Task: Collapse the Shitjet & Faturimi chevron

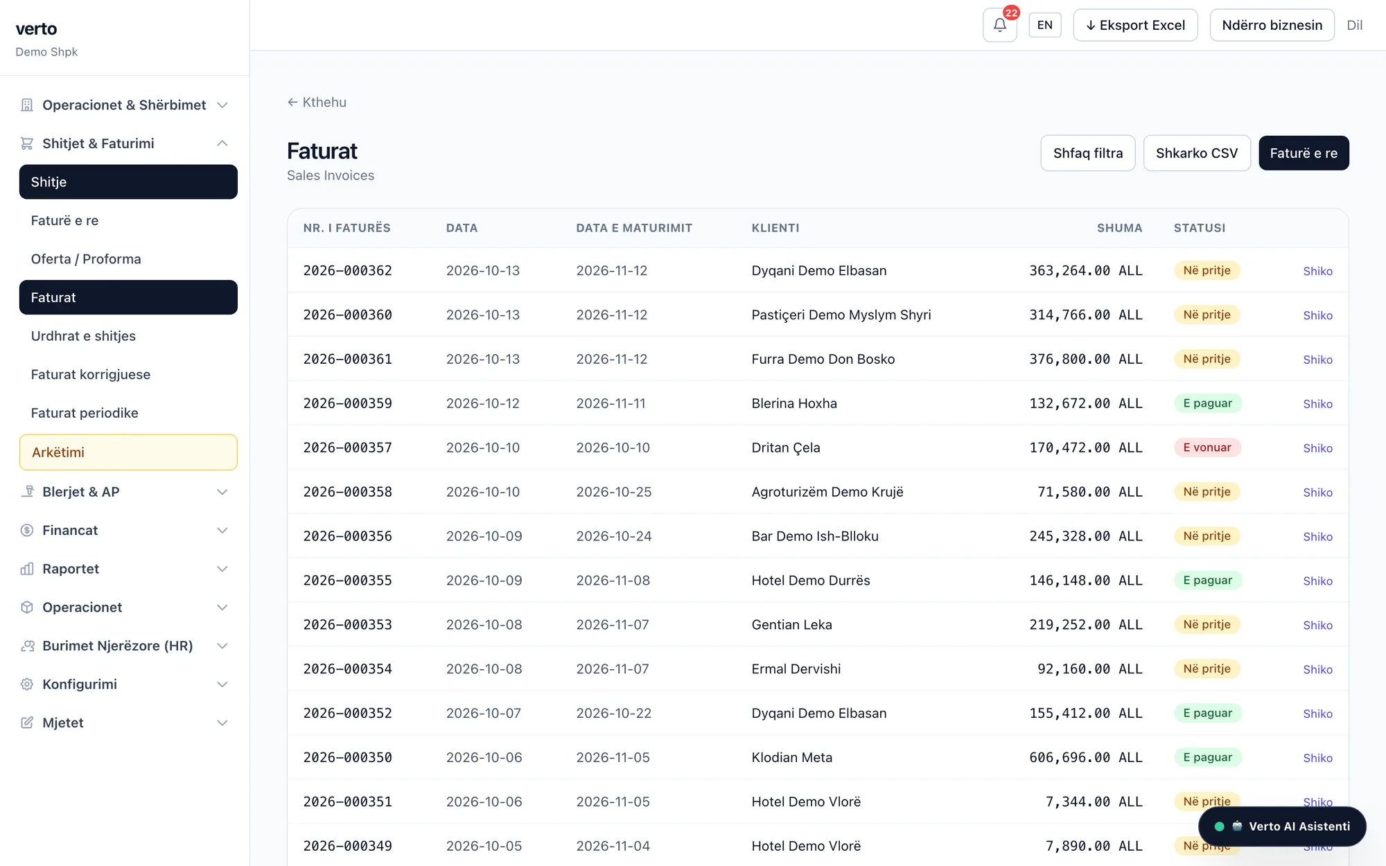Action: (222, 143)
